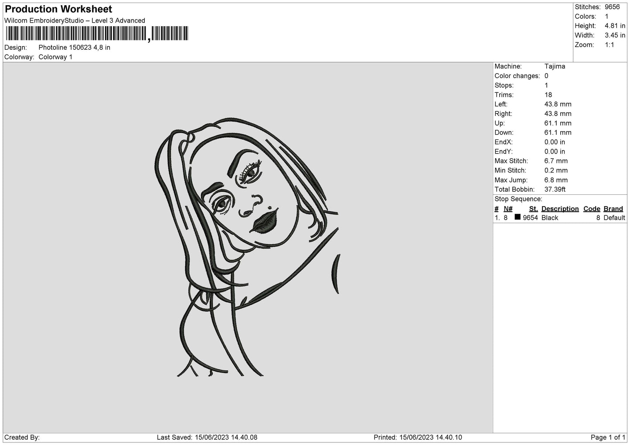Image resolution: width=630 pixels, height=445 pixels.
Task: Click the 'St.' column header
Action: tap(533, 209)
